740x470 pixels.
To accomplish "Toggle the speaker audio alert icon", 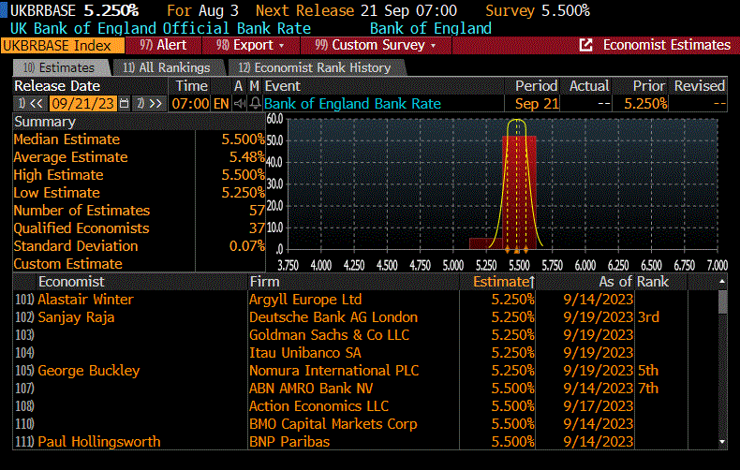I will click(240, 103).
